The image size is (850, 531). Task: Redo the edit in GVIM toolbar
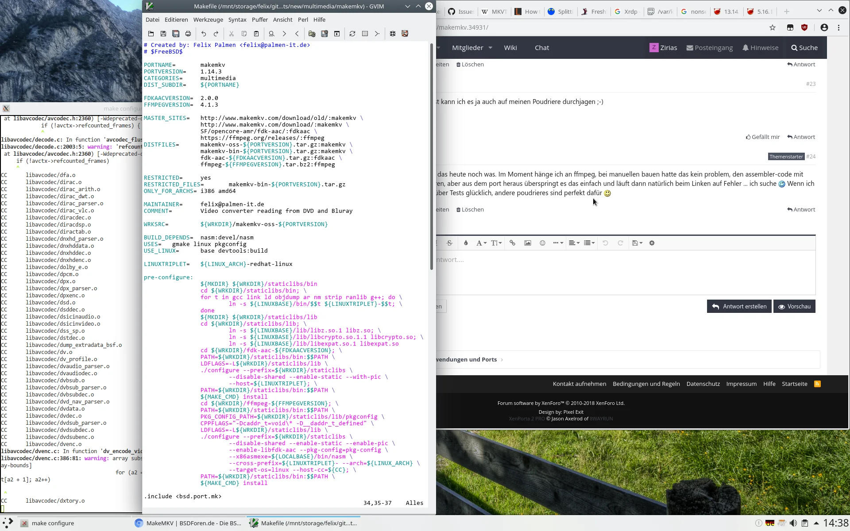click(216, 34)
